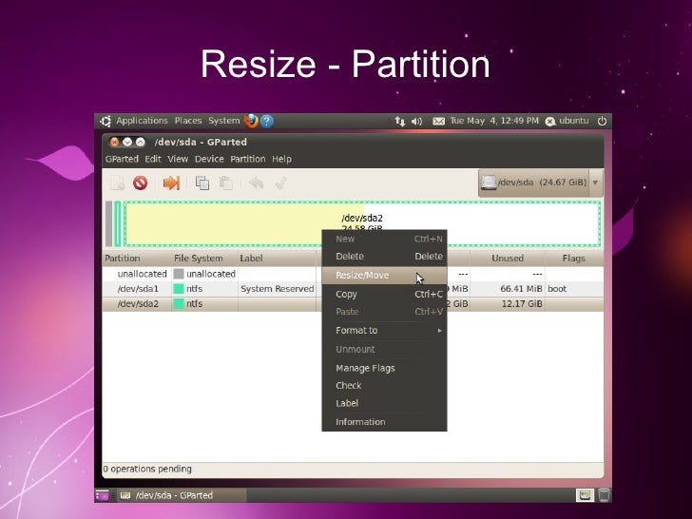Click the Delete partition red toolbar icon
The height and width of the screenshot is (519, 692).
click(x=141, y=183)
